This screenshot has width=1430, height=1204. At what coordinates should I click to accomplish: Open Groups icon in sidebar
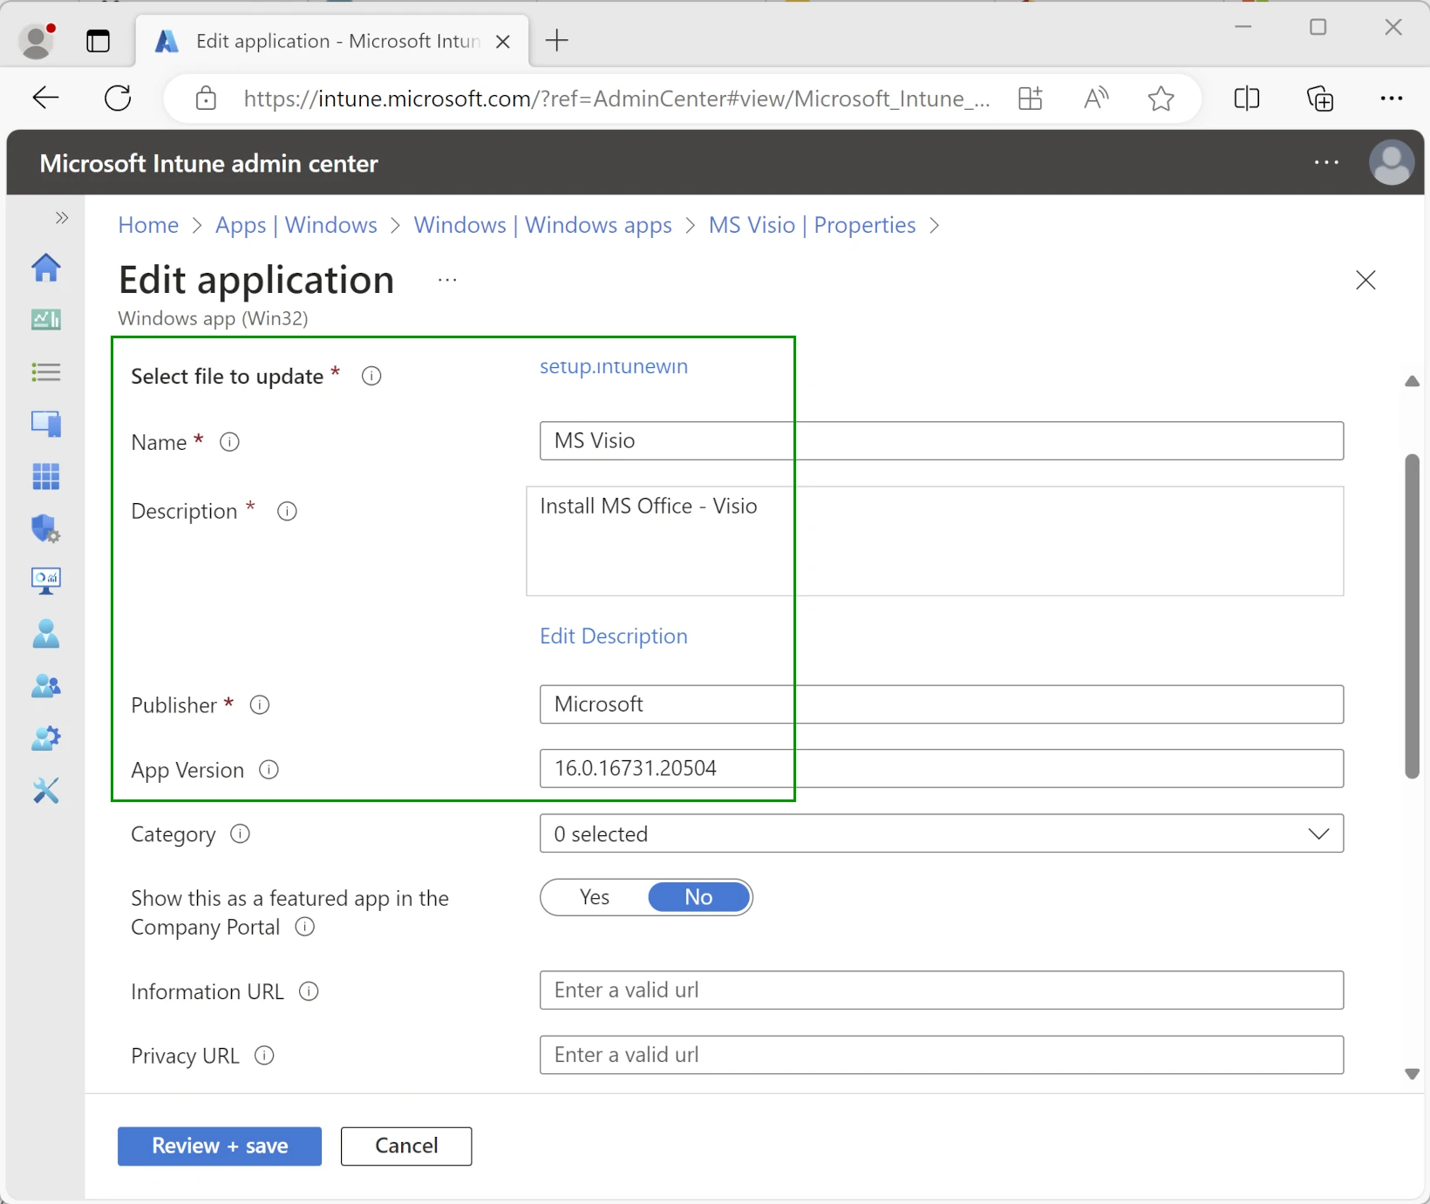tap(46, 686)
